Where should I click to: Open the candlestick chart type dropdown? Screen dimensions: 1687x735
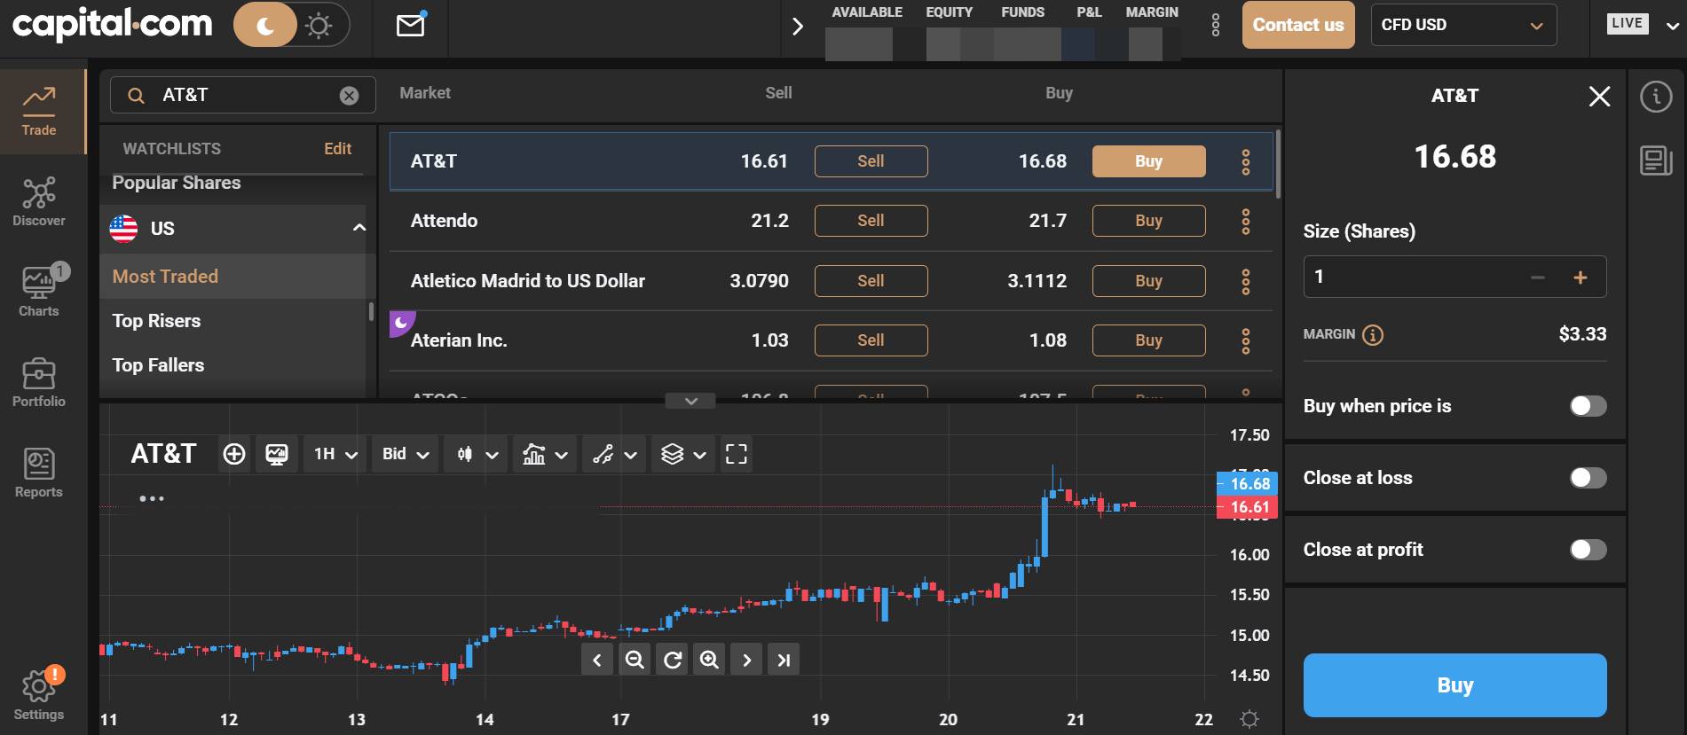(477, 454)
